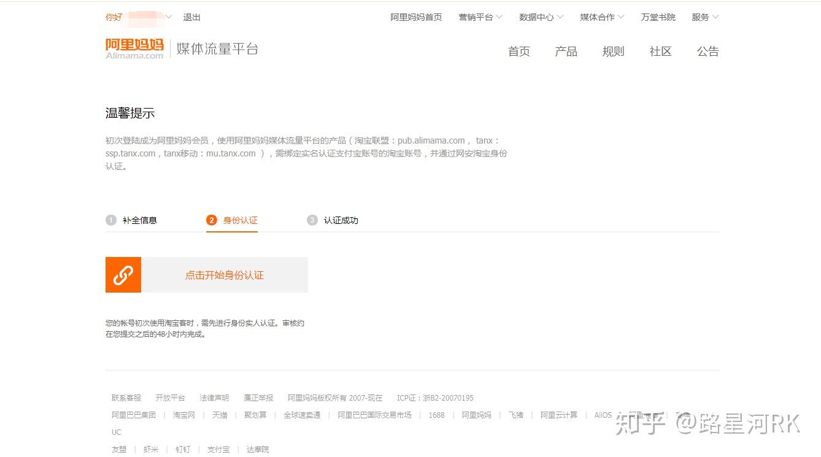Select step 1 补全信息
The height and width of the screenshot is (457, 821).
(x=131, y=220)
